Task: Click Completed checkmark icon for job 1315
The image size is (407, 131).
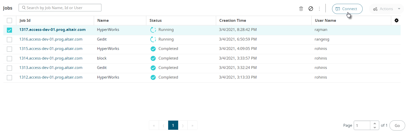Action: 153,49
